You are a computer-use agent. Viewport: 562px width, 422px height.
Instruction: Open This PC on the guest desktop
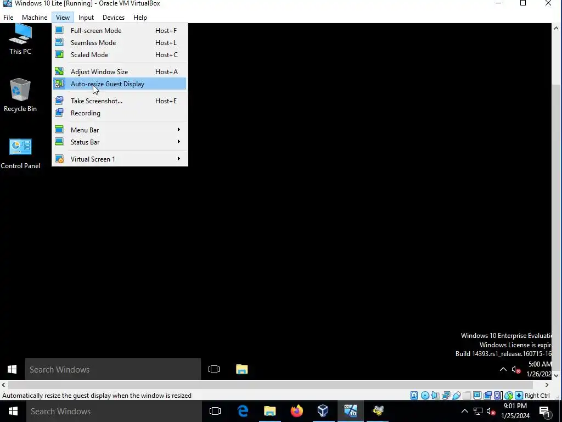[x=20, y=40]
